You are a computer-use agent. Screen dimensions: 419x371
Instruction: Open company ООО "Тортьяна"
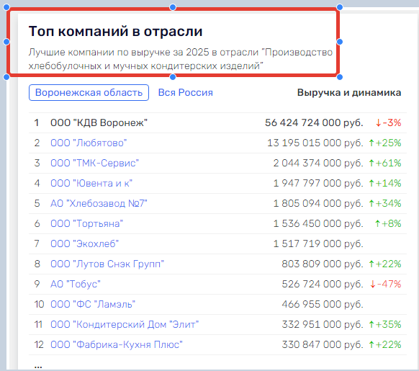coord(86,223)
